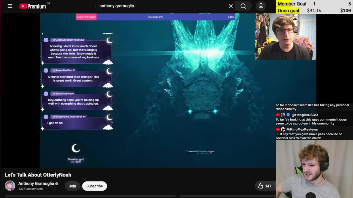Like the video with thumbs up

tap(260, 186)
